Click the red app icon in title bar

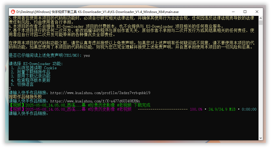tap(13, 12)
